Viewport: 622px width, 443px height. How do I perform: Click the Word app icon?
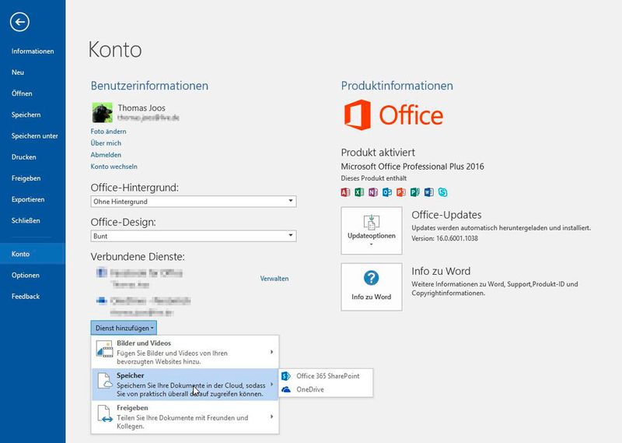coord(429,192)
